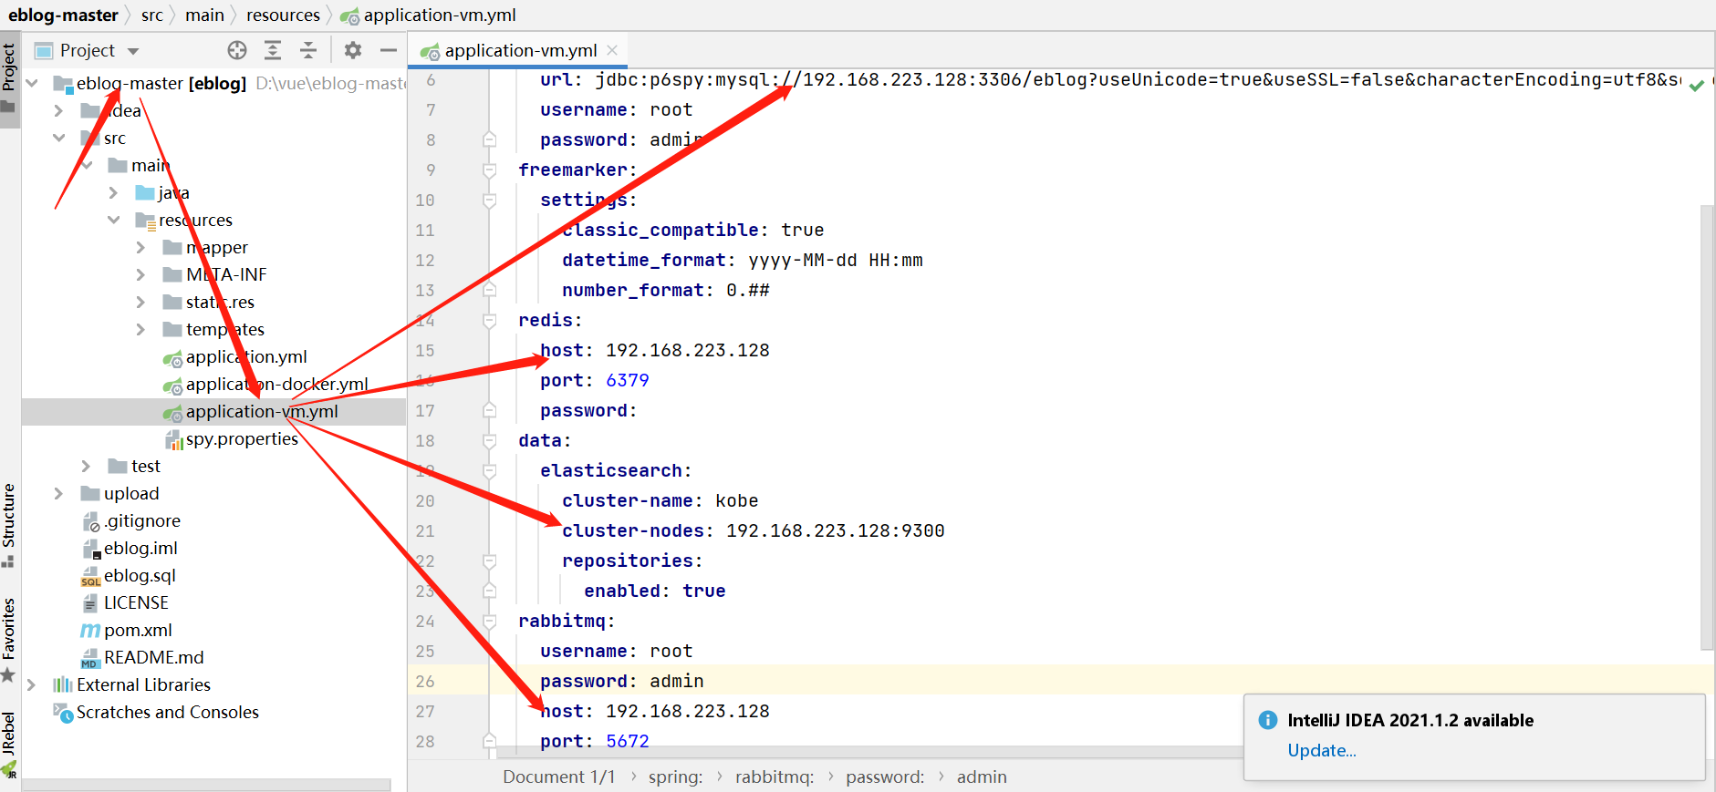The width and height of the screenshot is (1716, 792).
Task: Open the JRebel side panel
Action: tap(9, 744)
